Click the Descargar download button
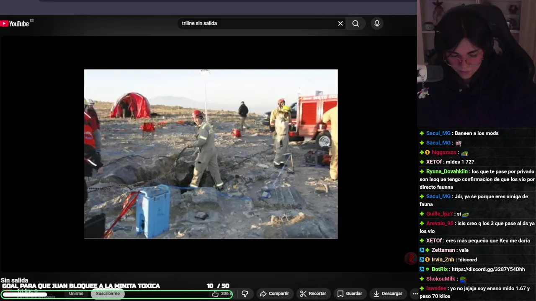 pyautogui.click(x=387, y=294)
